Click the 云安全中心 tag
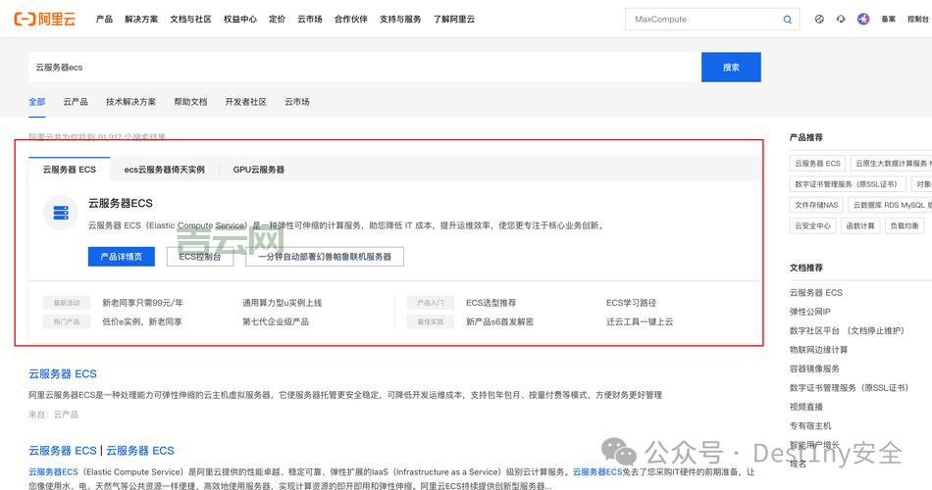Screen dimensions: 932x490 coord(812,225)
